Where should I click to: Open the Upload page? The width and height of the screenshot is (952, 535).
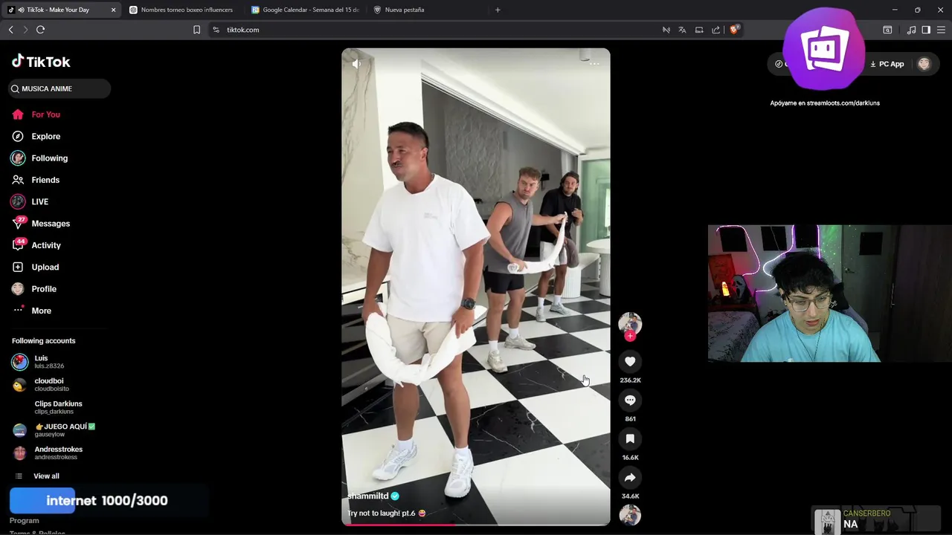45,267
